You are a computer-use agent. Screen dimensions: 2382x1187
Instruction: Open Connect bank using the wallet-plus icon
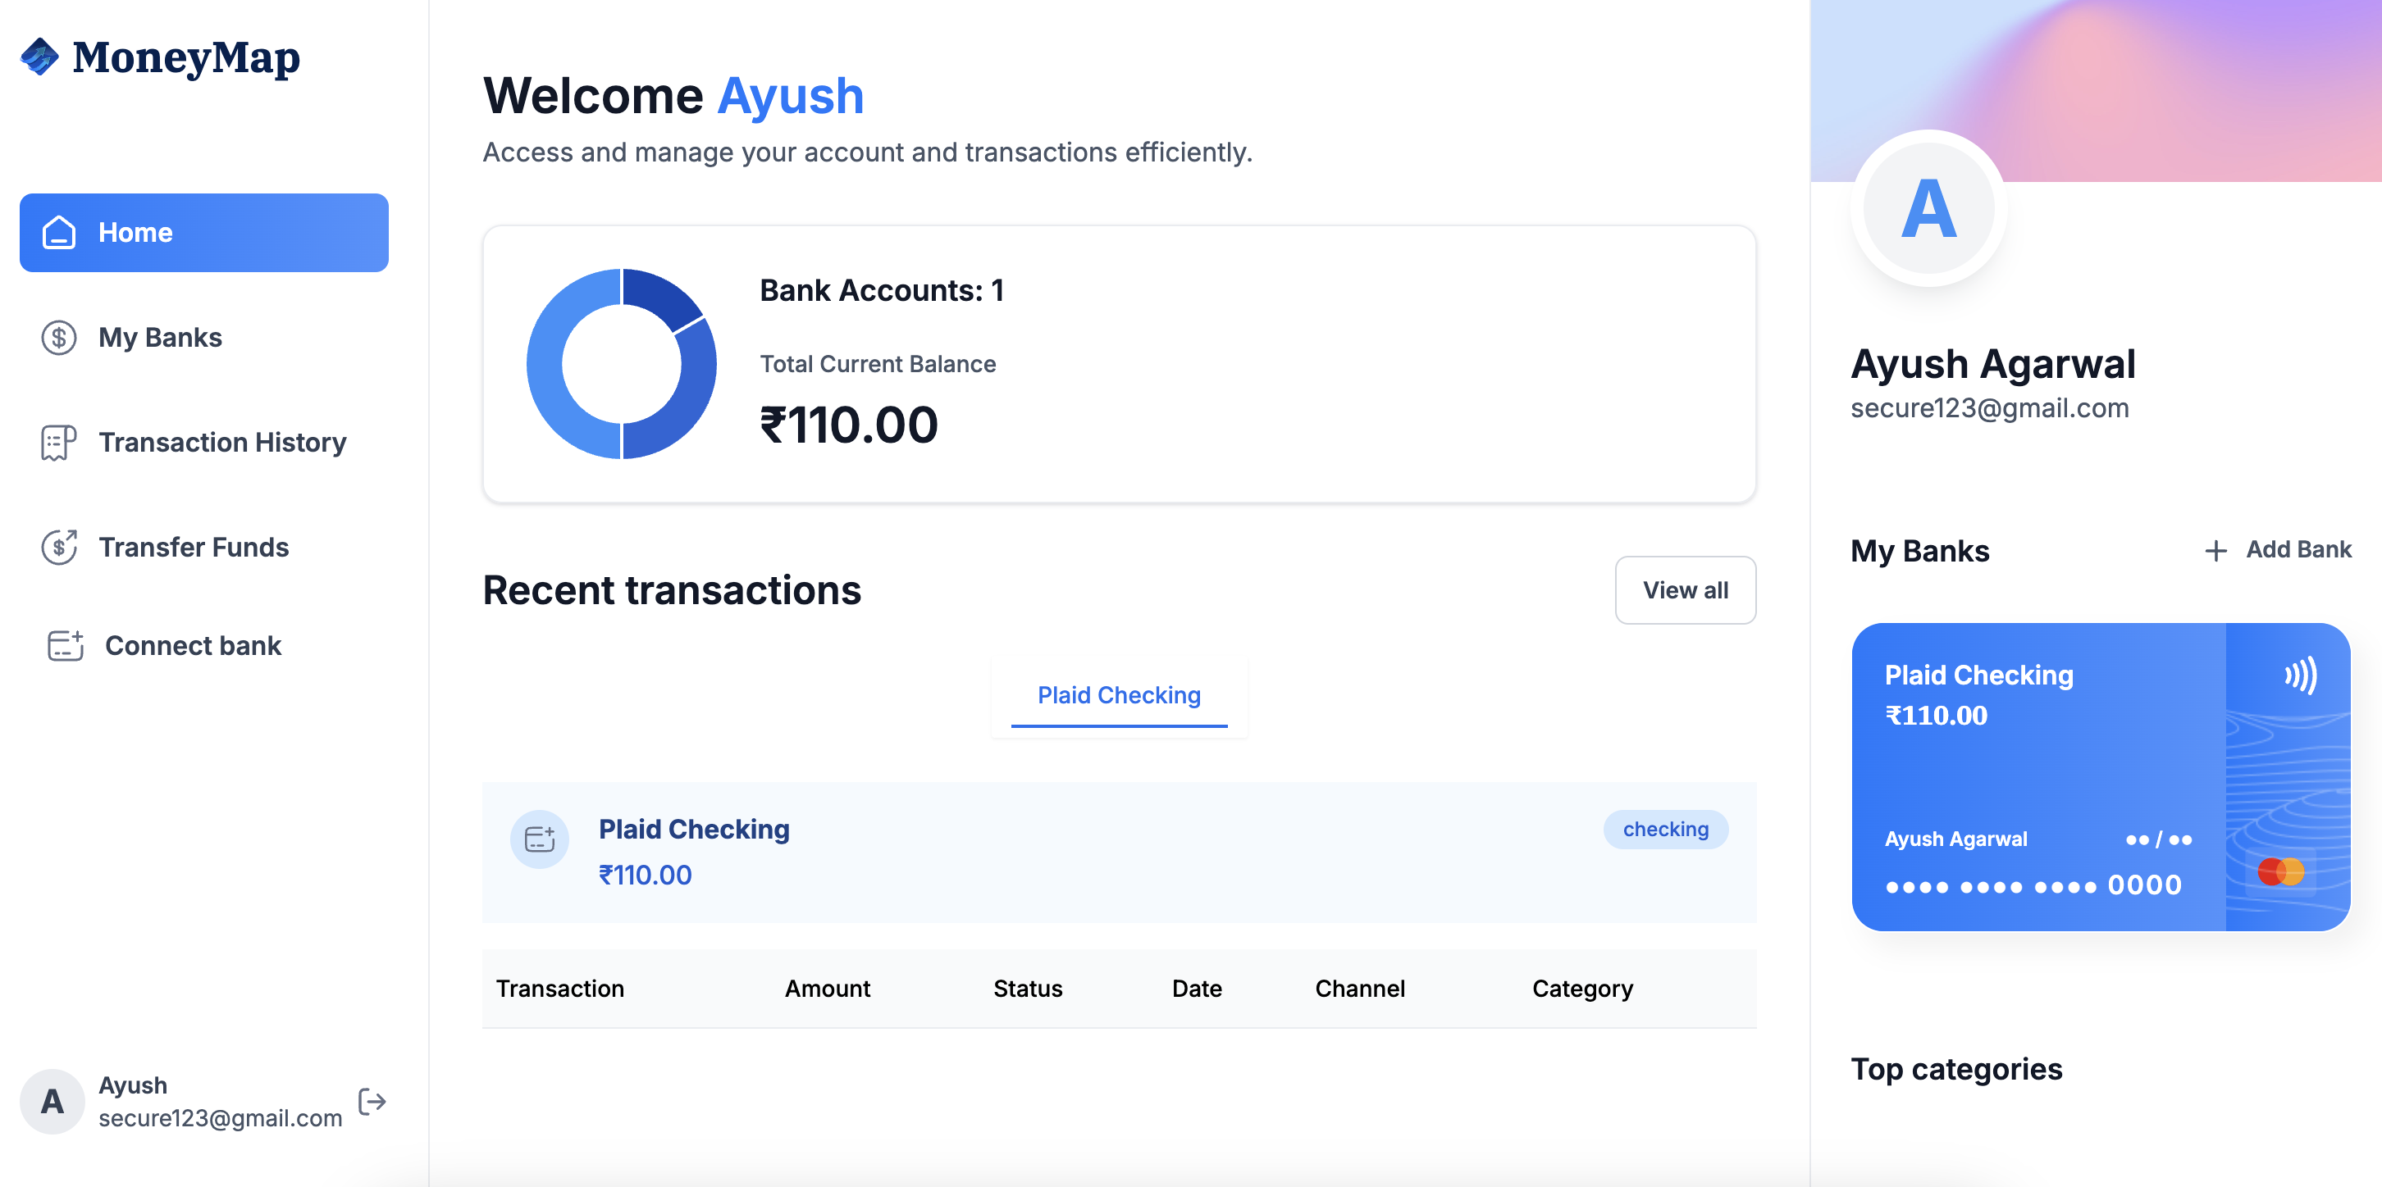[x=64, y=645]
